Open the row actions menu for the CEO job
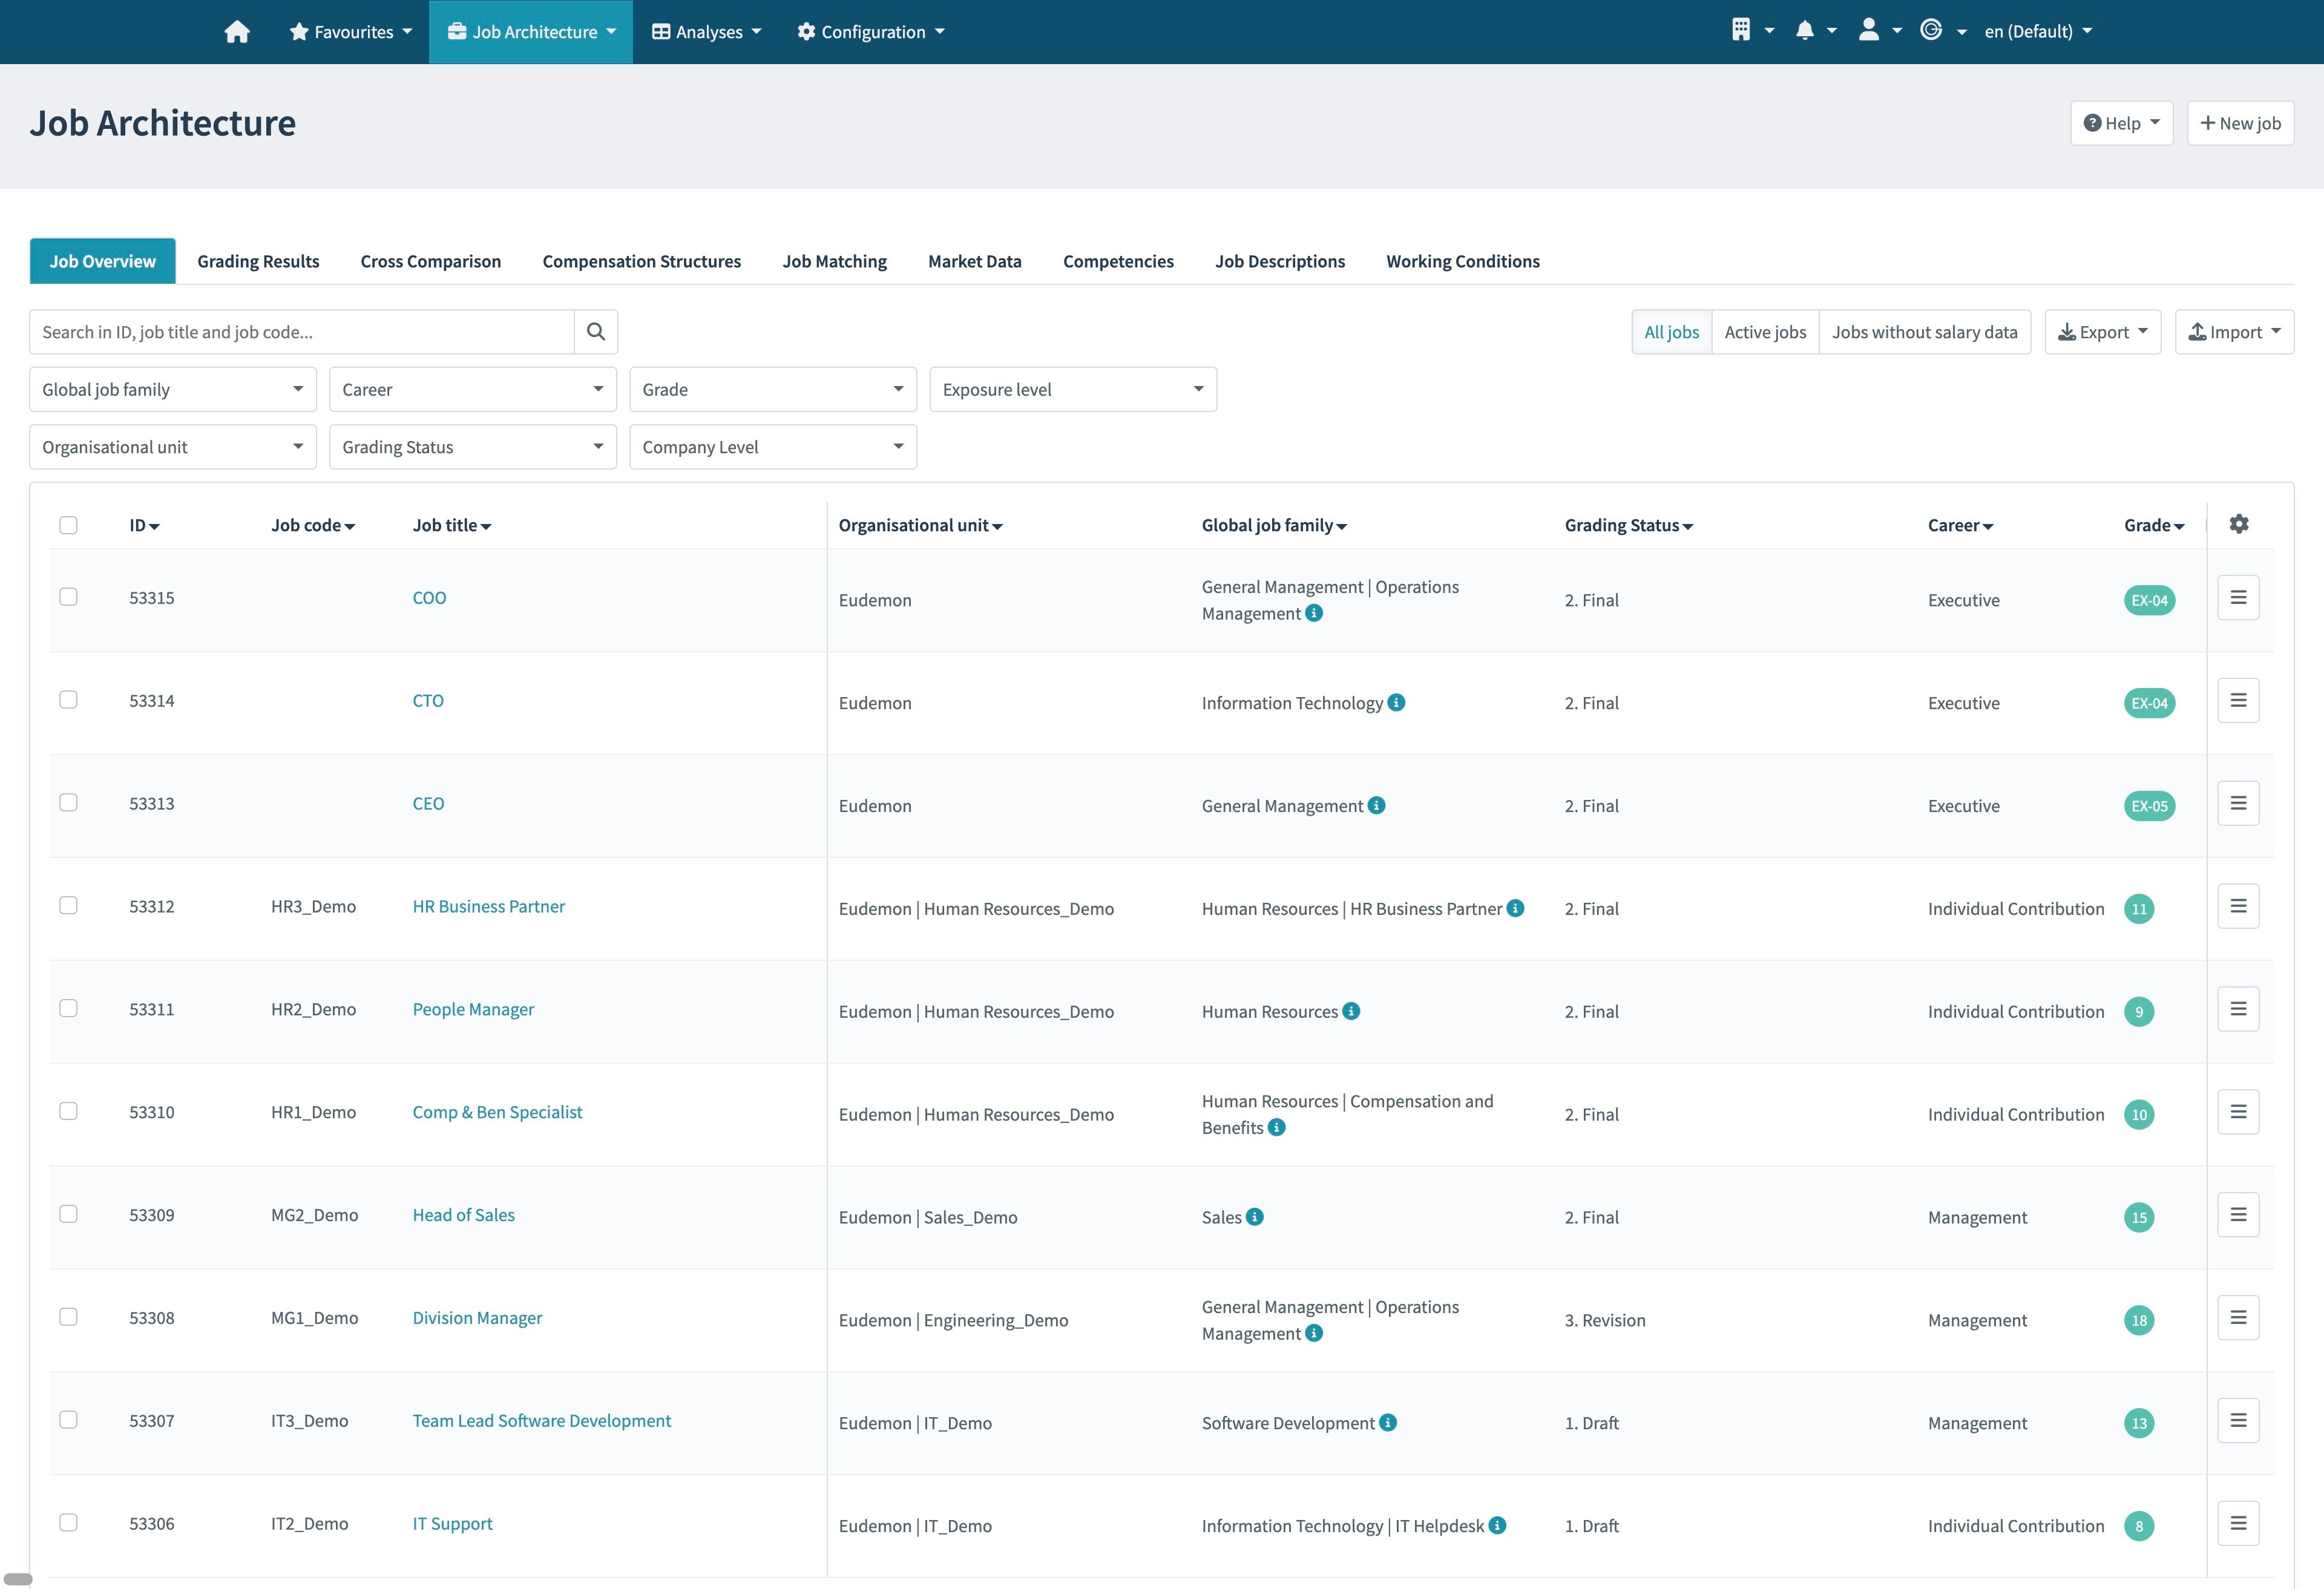 coord(2239,803)
